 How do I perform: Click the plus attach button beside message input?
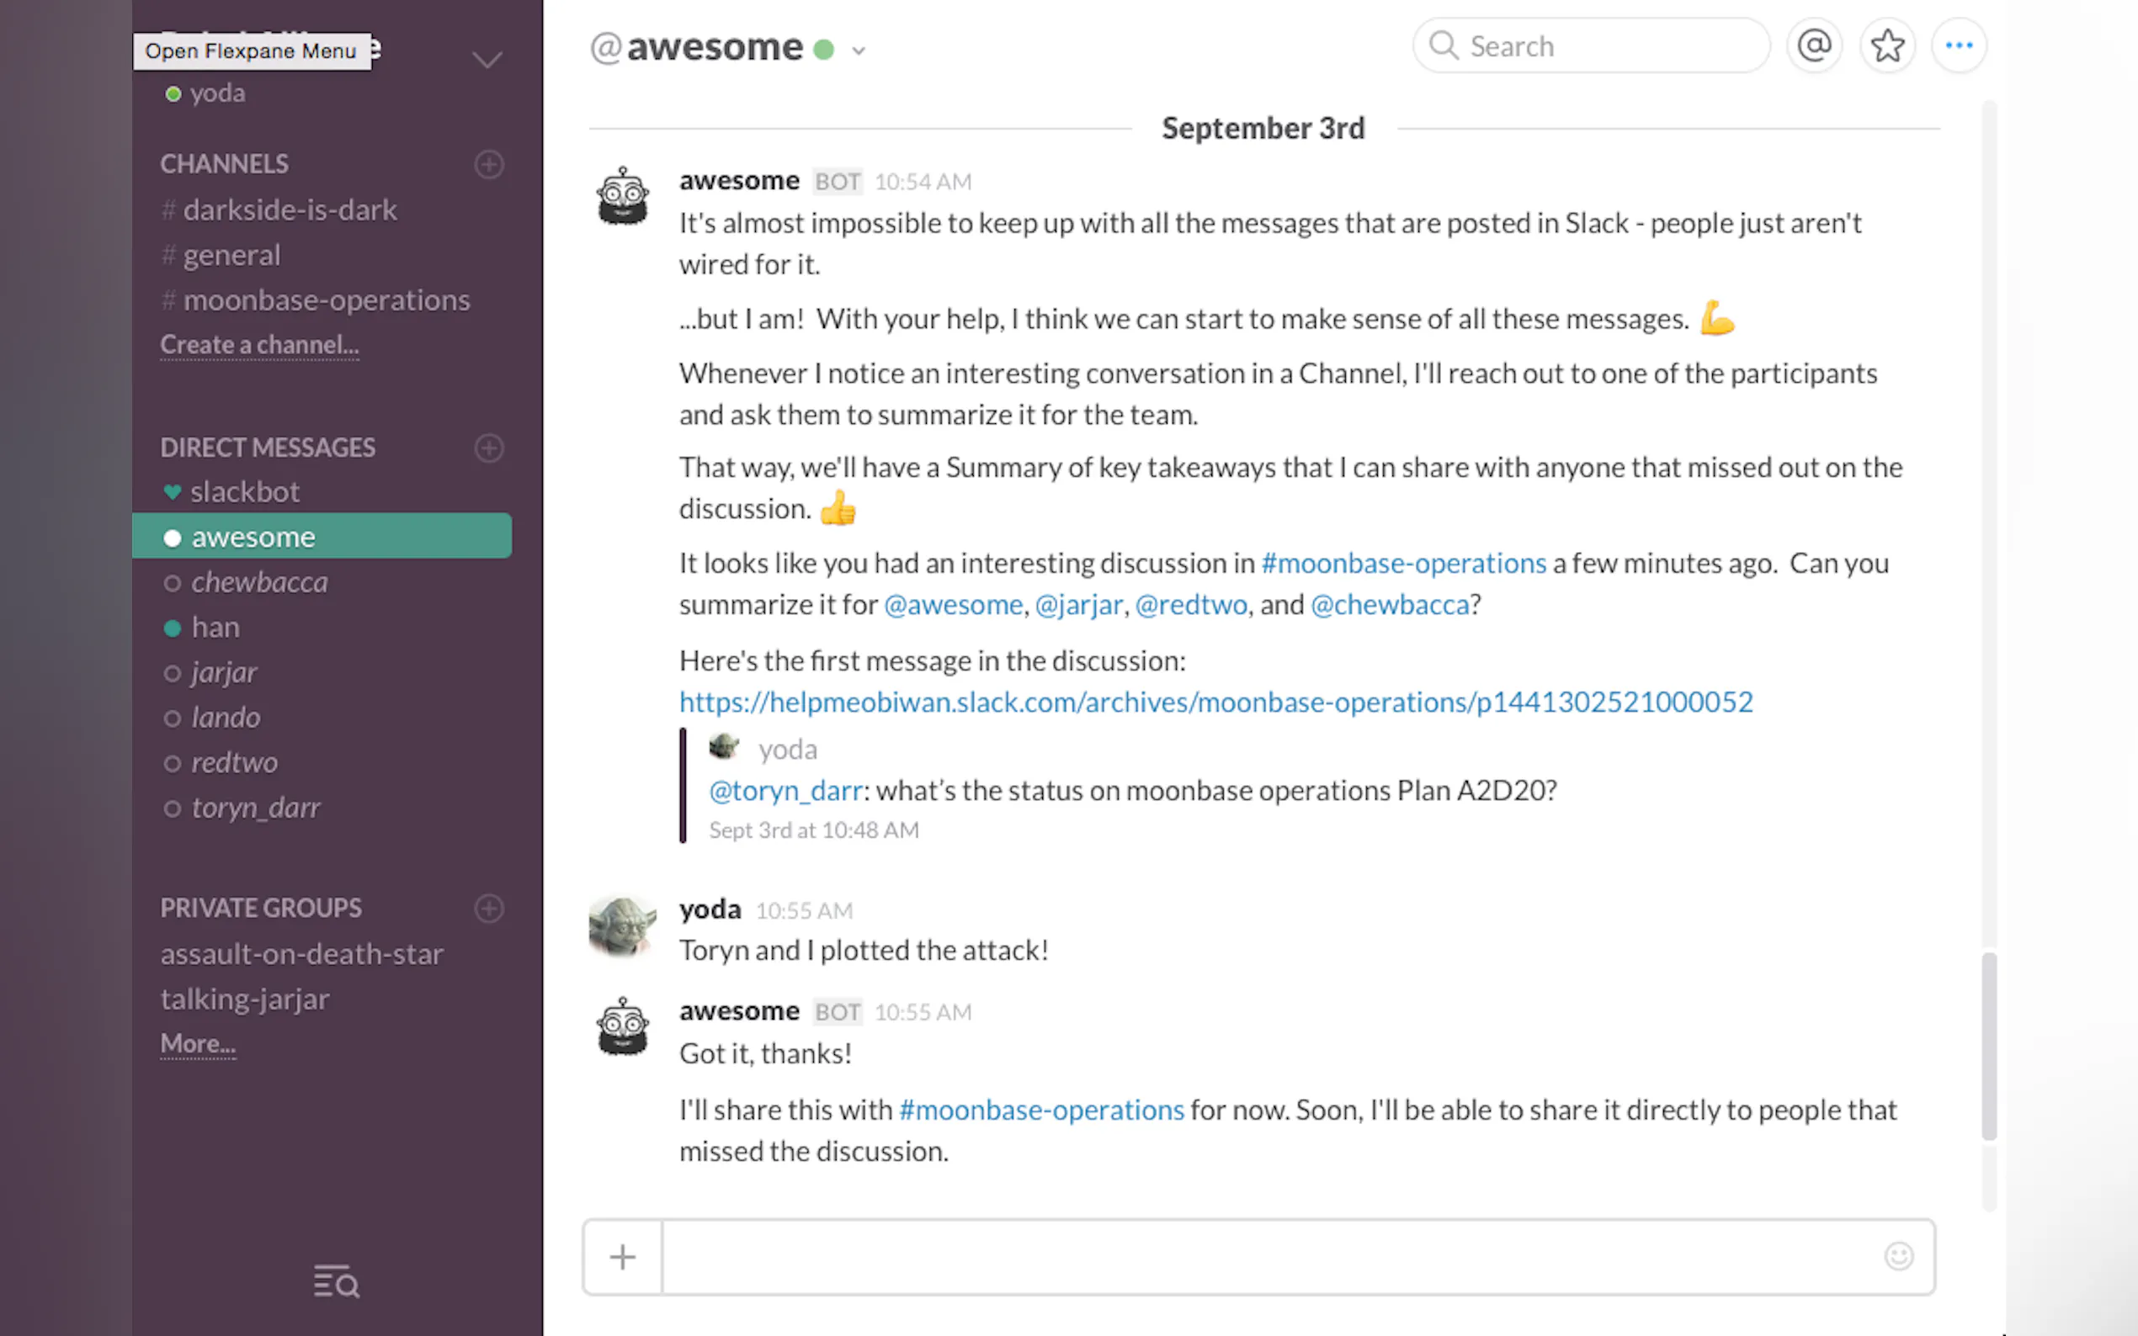click(622, 1256)
